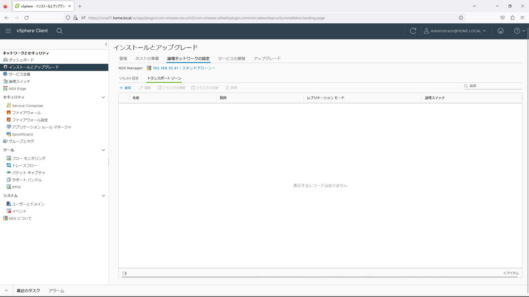Click the クラスタの接続 toolbar button
The height and width of the screenshot is (297, 529).
click(x=171, y=88)
